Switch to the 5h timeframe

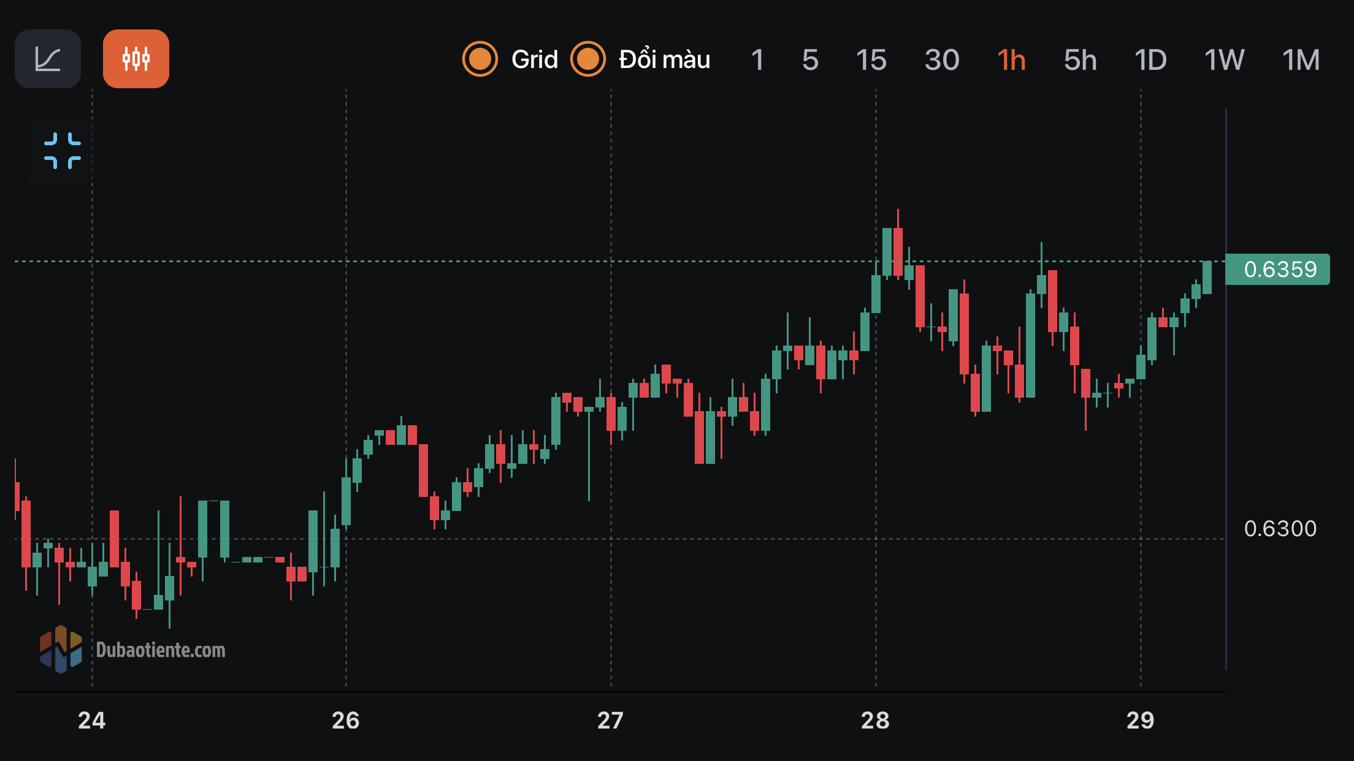[1080, 60]
